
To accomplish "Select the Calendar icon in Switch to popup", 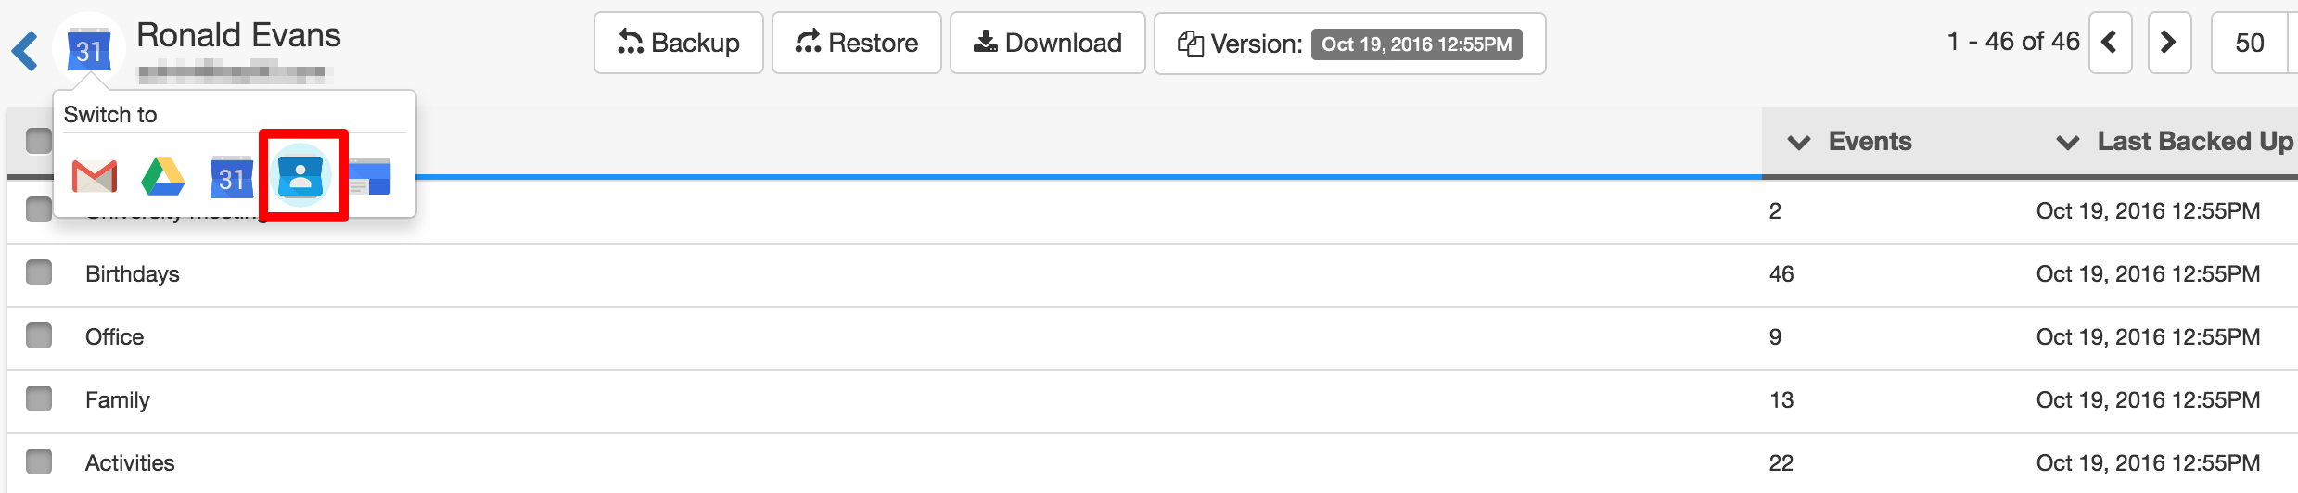I will point(232,176).
